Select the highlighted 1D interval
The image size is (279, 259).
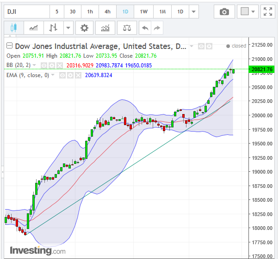tap(125, 12)
